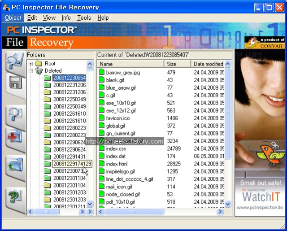Click the up arrow of Folders scrollbar
The height and width of the screenshot is (231, 287).
[x=90, y=64]
